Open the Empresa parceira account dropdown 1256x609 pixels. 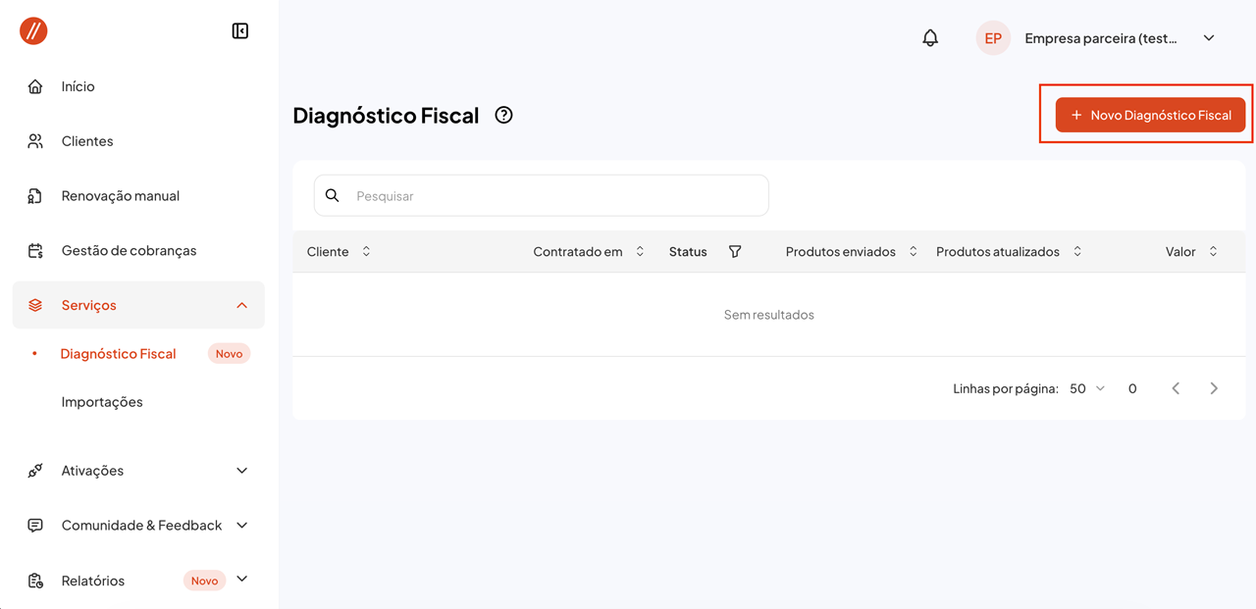[1209, 38]
